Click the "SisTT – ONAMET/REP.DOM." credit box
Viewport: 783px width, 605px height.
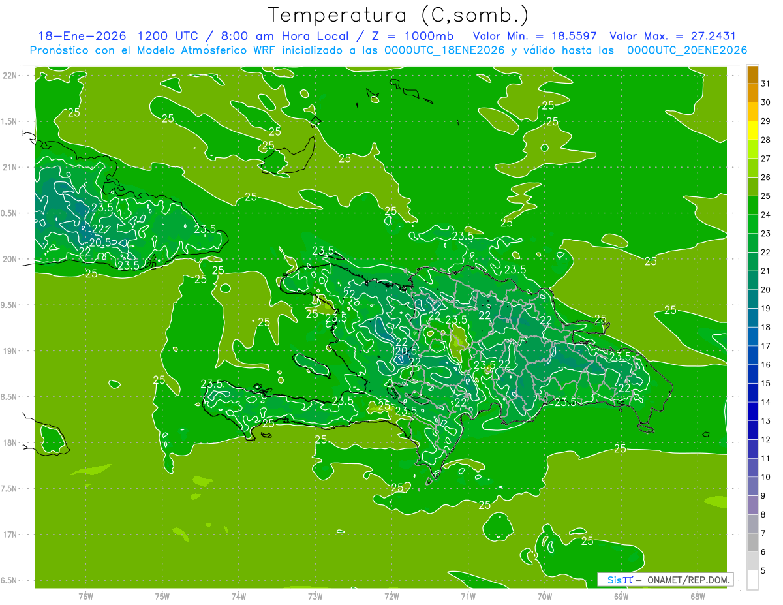665,580
